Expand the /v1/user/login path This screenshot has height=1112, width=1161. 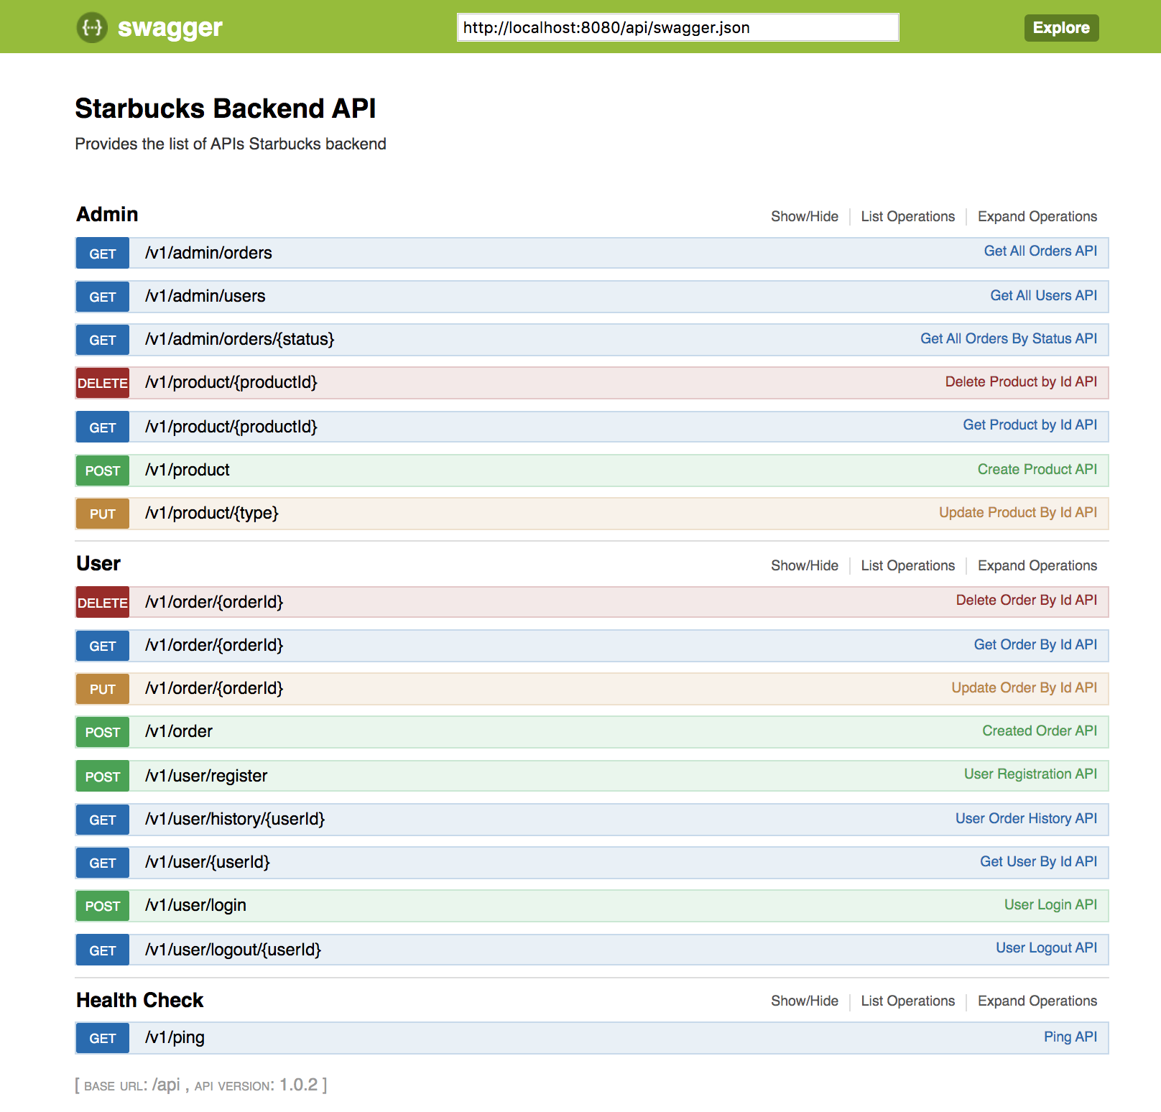pyautogui.click(x=195, y=905)
